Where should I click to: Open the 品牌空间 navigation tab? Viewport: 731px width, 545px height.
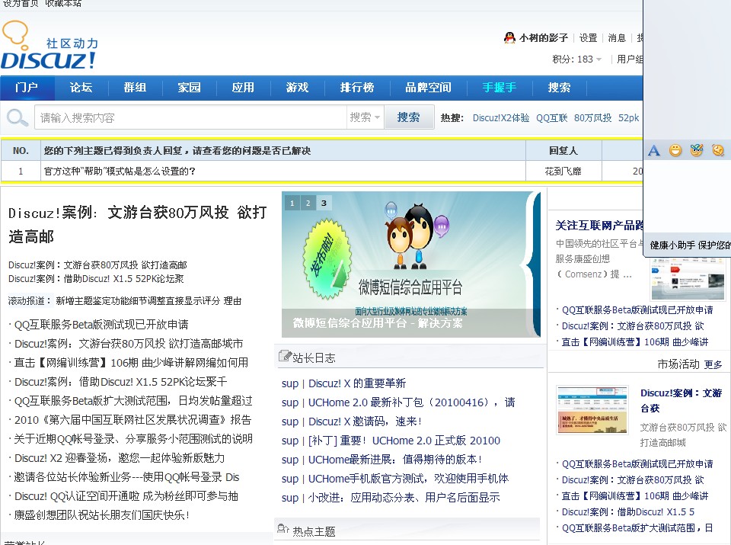click(x=429, y=87)
